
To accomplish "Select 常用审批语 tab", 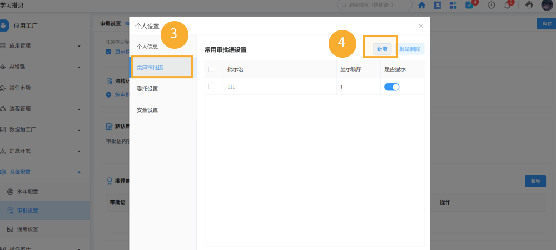I will coord(163,68).
